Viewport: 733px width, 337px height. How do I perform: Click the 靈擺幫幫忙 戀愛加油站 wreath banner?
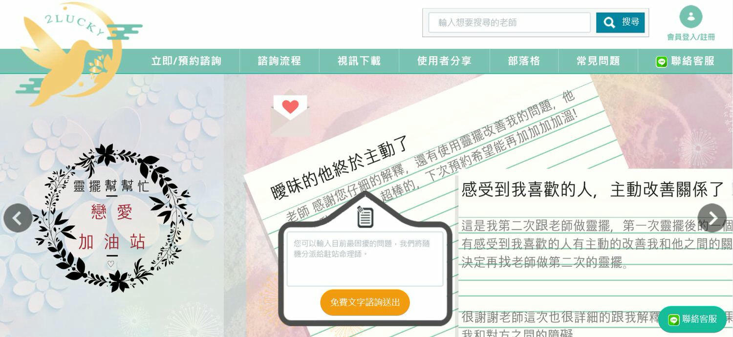pos(111,218)
